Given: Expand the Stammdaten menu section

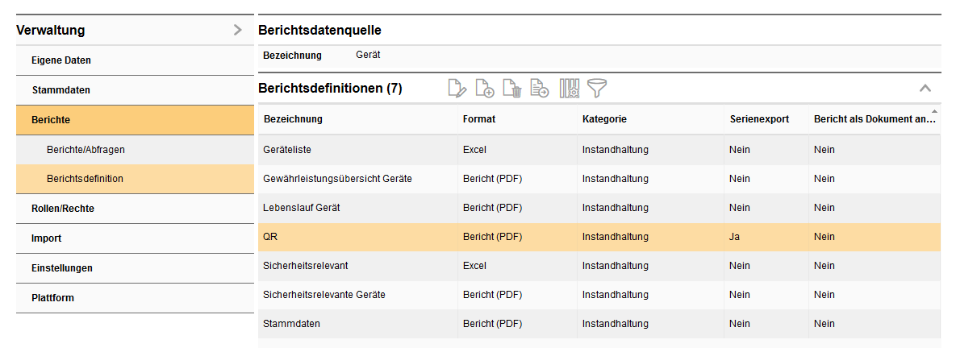Looking at the screenshot, I should coord(61,90).
